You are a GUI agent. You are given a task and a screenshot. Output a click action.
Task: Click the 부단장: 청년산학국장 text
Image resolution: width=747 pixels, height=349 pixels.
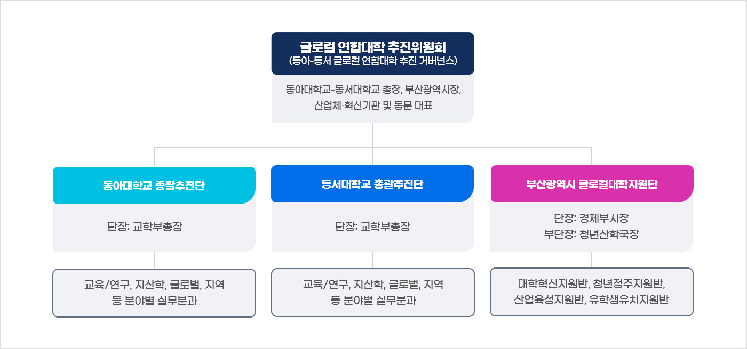591,234
